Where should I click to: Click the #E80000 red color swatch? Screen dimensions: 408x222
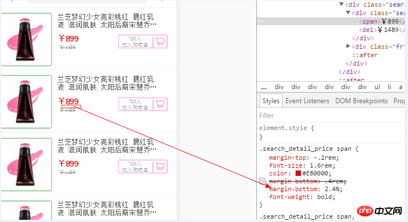pos(298,173)
